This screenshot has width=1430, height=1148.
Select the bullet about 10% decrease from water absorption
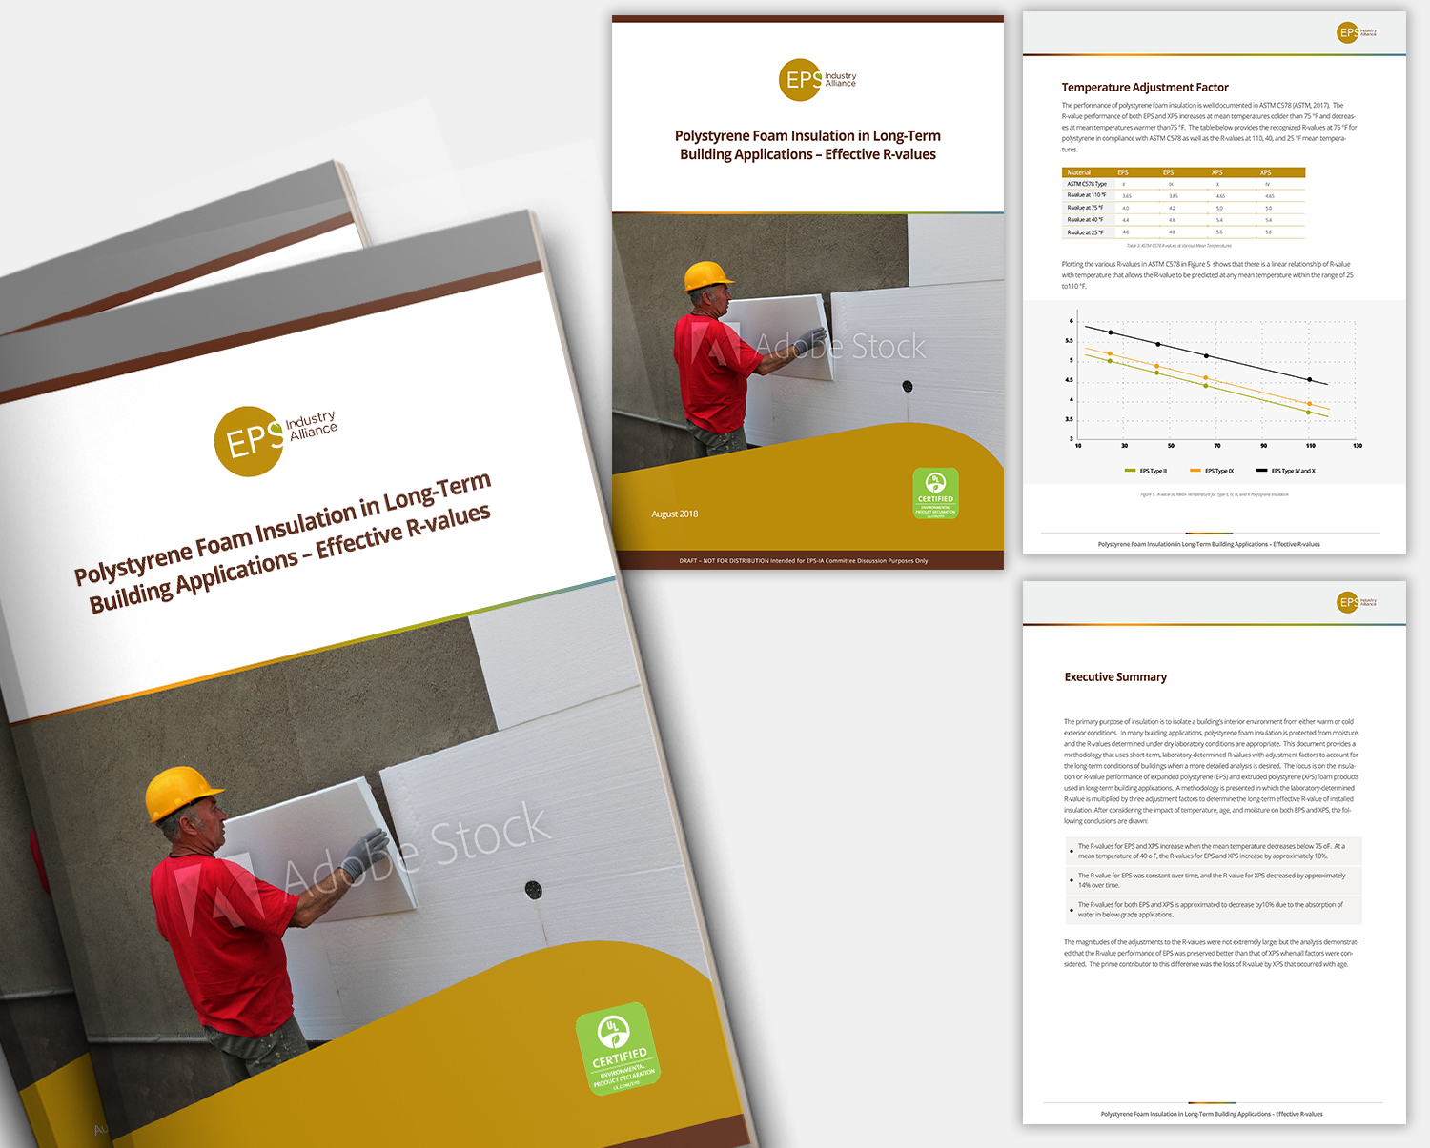[1213, 910]
